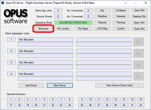Click General Overview box 5
Screen dimensions: 151x110
44,99
